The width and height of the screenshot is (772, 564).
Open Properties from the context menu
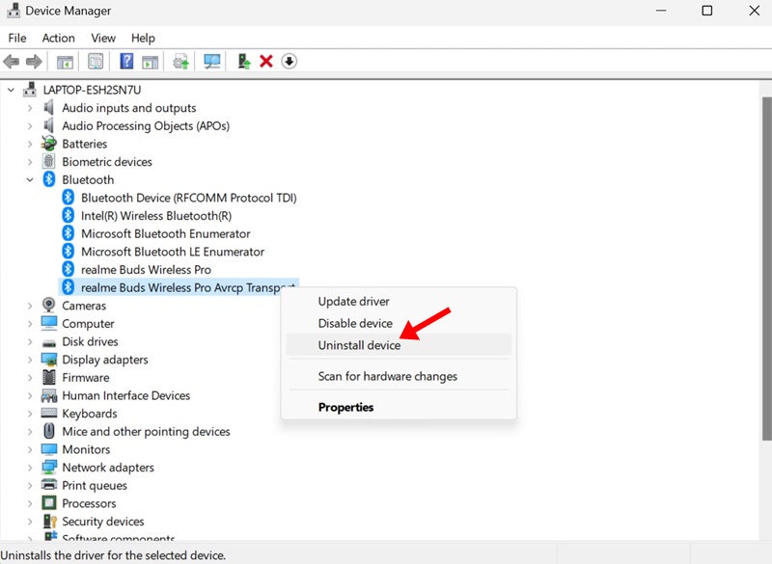pyautogui.click(x=345, y=407)
